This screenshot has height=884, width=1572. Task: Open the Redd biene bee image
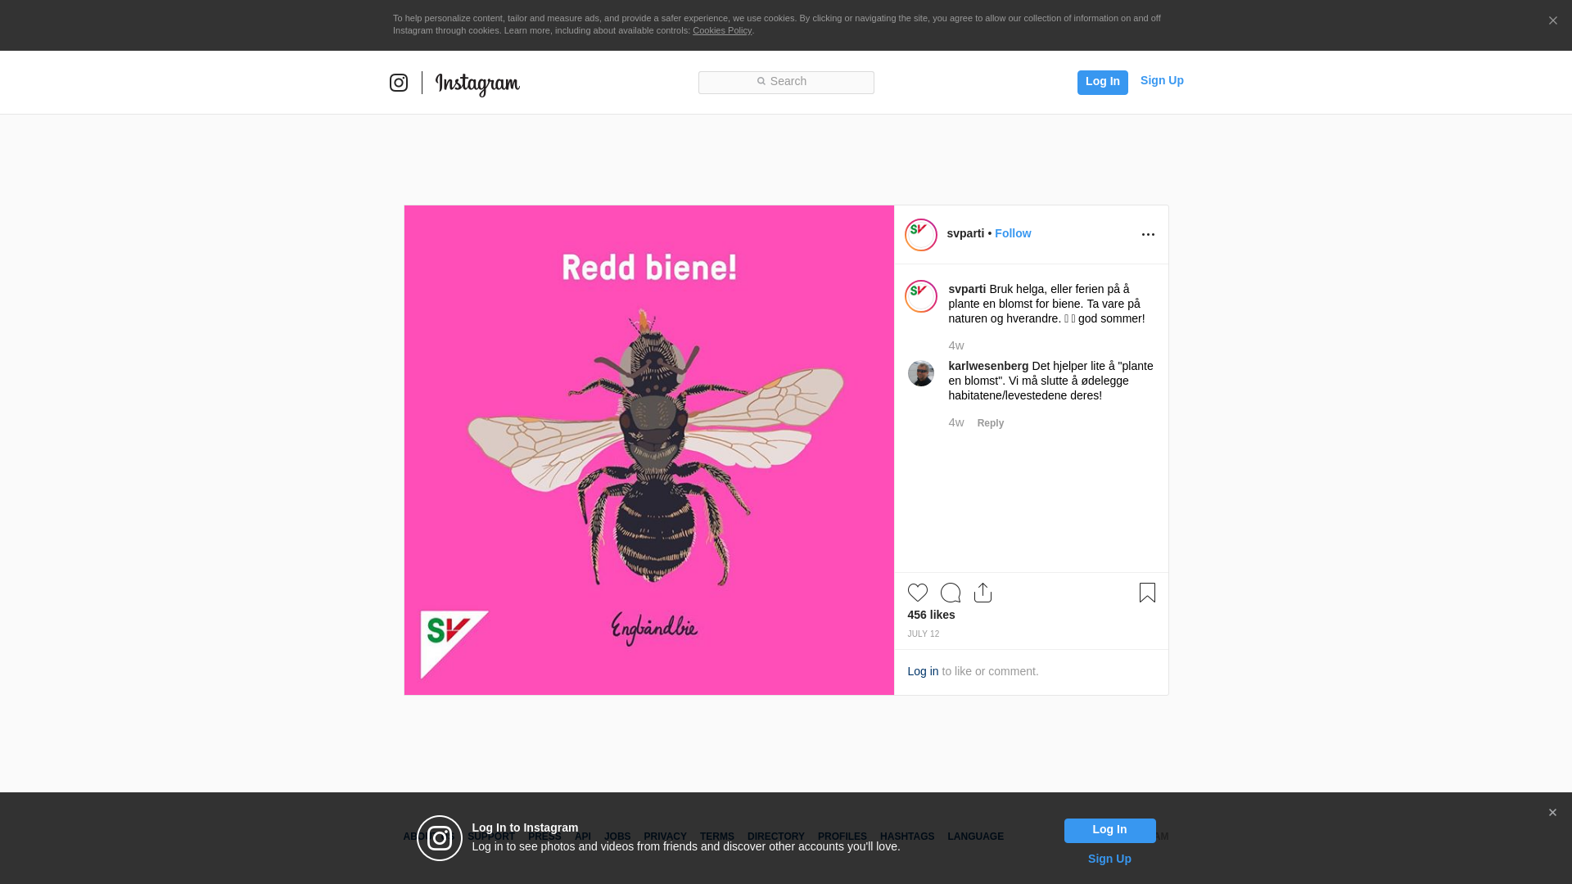(649, 450)
